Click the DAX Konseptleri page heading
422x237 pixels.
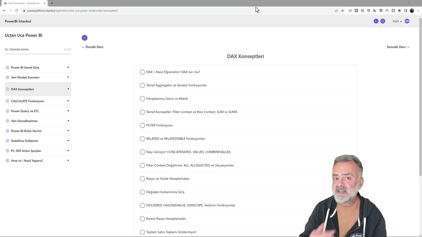click(246, 56)
